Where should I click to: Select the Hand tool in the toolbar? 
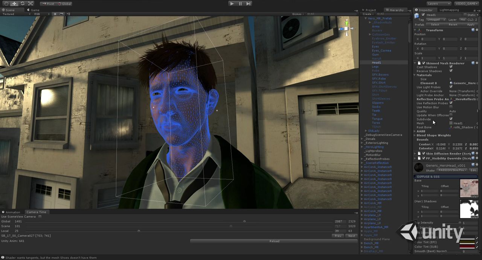6,3
